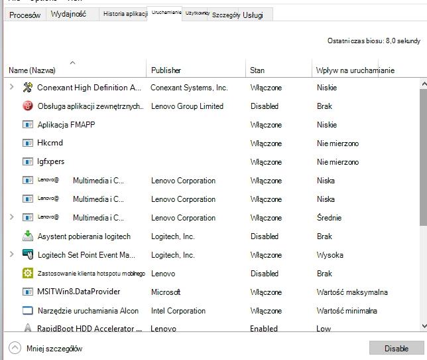Click the vertical scrollbar thumb
This screenshot has width=427, height=360.
coord(424,157)
